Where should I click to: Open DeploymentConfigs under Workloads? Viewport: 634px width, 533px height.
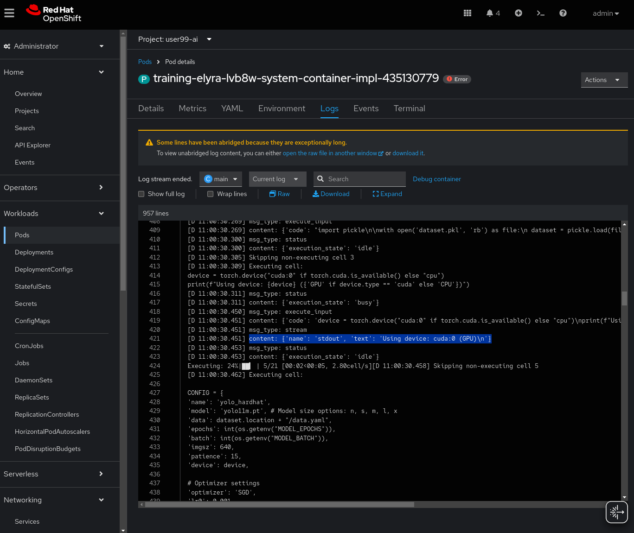(44, 269)
